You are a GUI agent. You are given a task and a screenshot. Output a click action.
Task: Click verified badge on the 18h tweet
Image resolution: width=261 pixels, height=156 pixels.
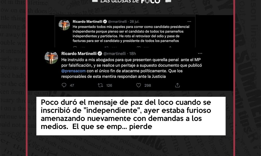point(100,53)
